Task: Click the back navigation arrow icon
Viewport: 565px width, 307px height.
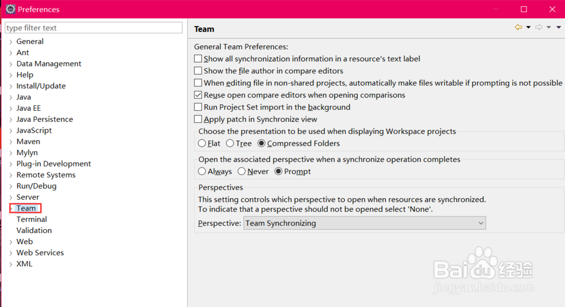Action: (x=518, y=27)
